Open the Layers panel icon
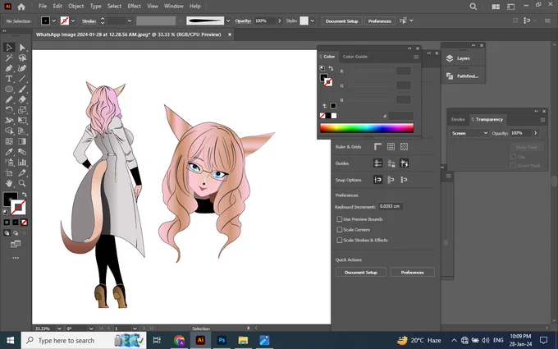 [x=450, y=58]
